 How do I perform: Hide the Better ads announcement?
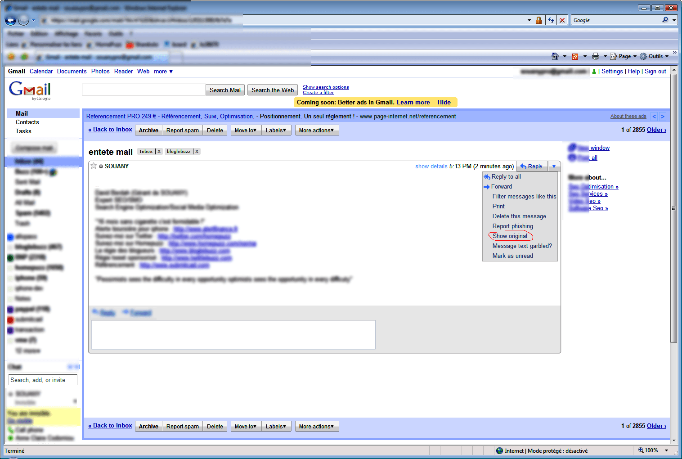pos(444,103)
